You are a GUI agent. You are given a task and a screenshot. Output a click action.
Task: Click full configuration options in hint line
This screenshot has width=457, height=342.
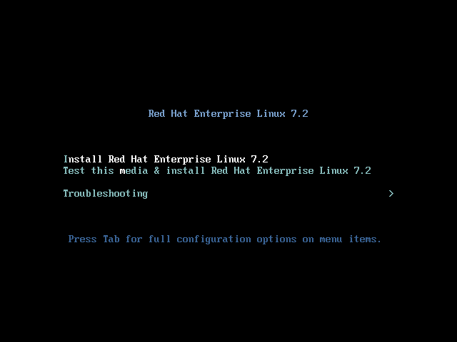(222, 239)
